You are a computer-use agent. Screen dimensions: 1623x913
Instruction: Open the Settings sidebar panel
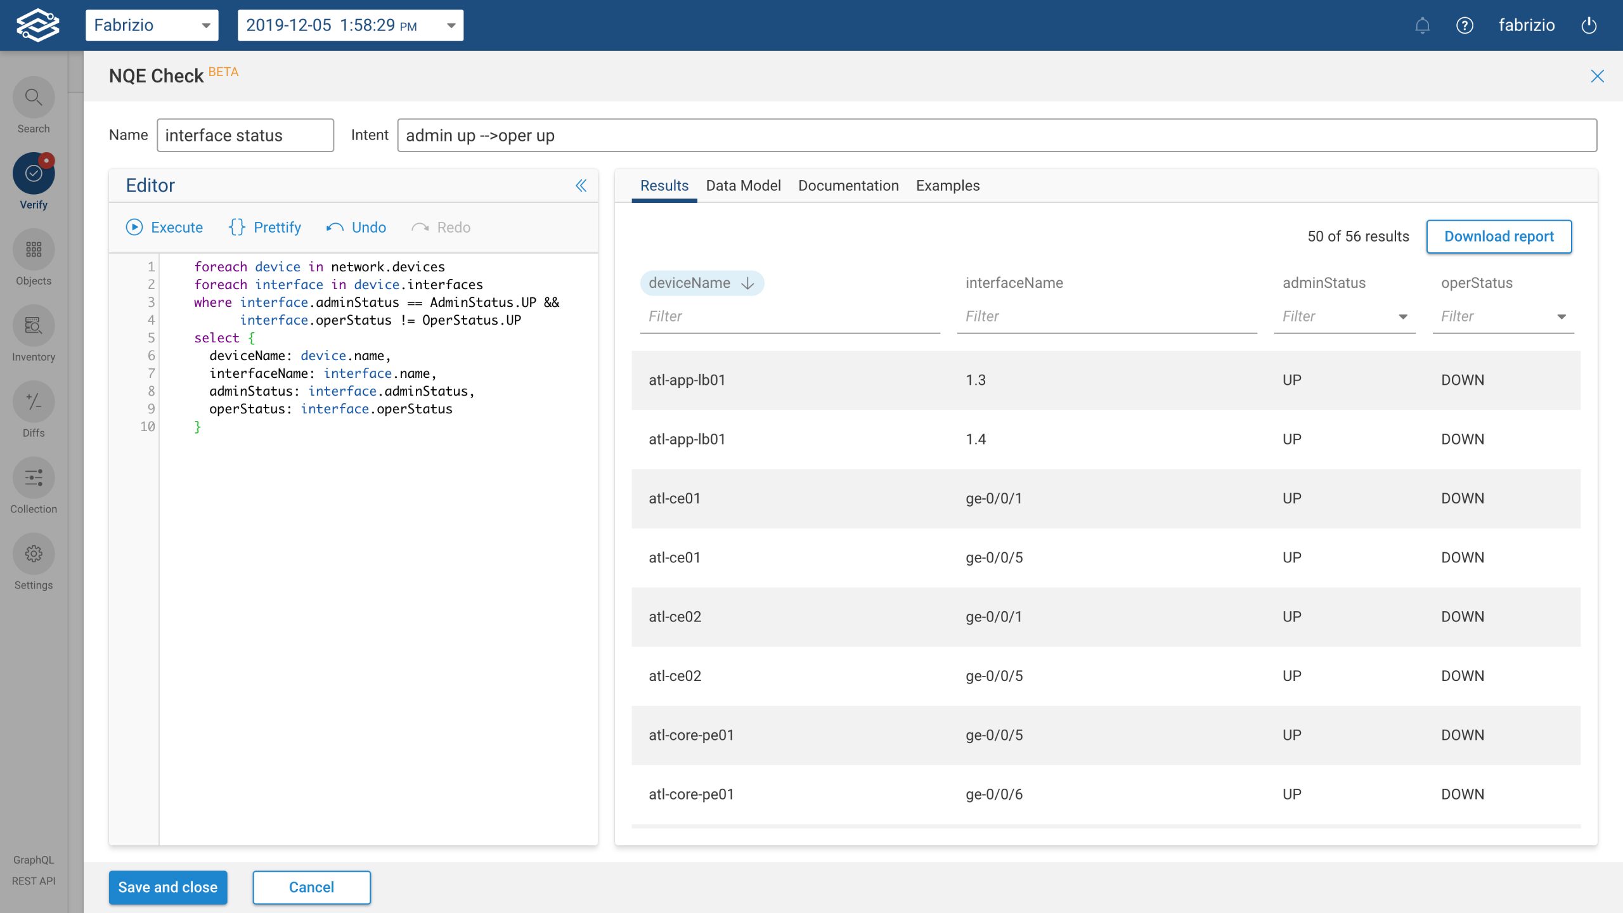pos(33,554)
